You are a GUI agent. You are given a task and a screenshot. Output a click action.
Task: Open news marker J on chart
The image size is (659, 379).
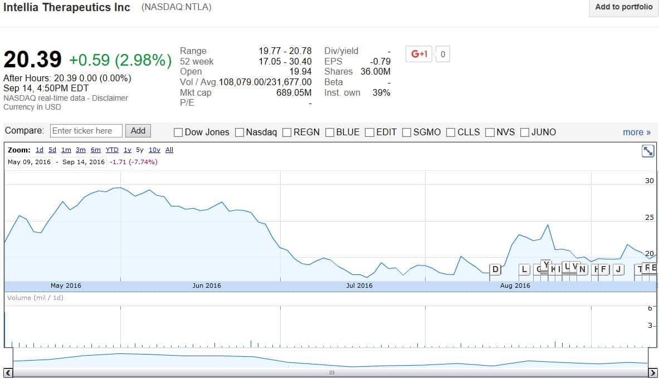[618, 269]
